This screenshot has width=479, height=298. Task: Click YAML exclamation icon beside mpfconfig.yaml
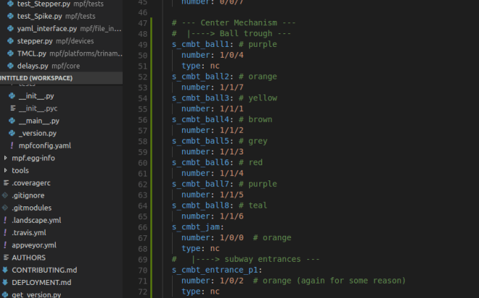(x=12, y=146)
